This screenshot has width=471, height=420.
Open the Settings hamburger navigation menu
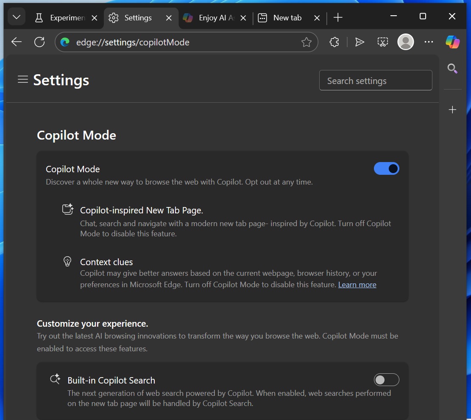23,80
